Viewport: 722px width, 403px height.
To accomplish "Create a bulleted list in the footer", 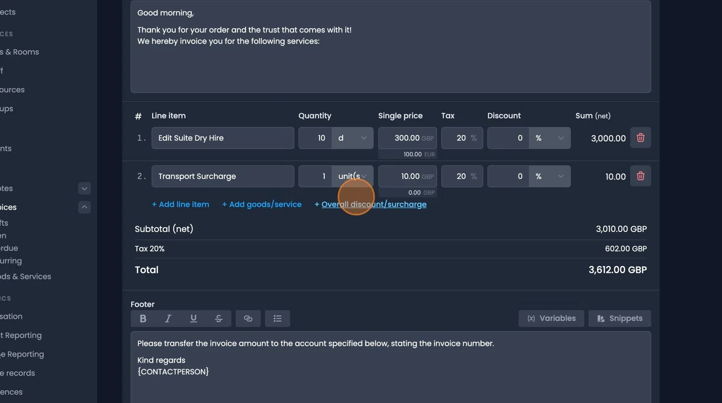I will coord(278,318).
